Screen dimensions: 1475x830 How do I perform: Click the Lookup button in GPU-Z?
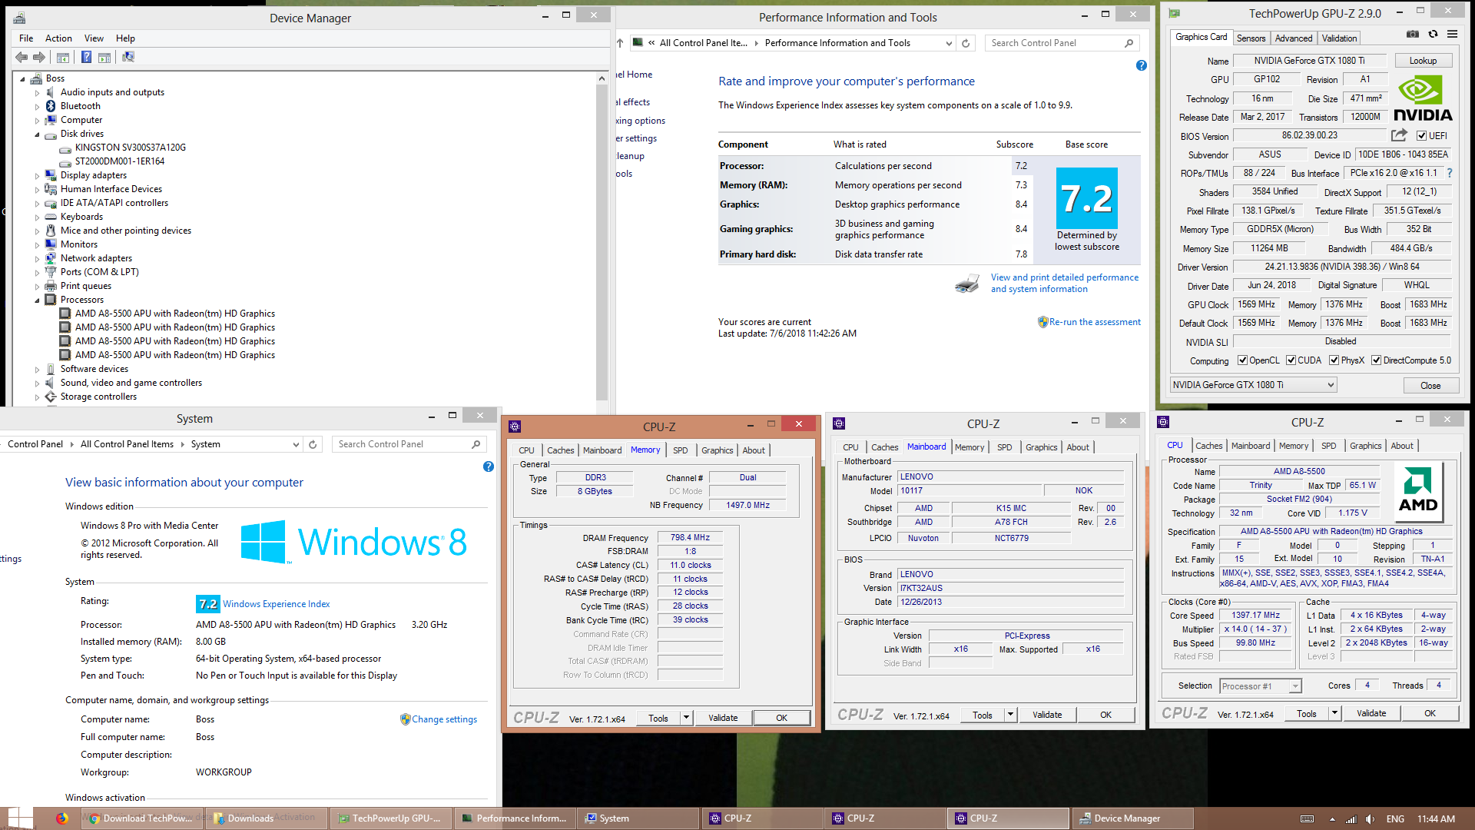(1423, 61)
